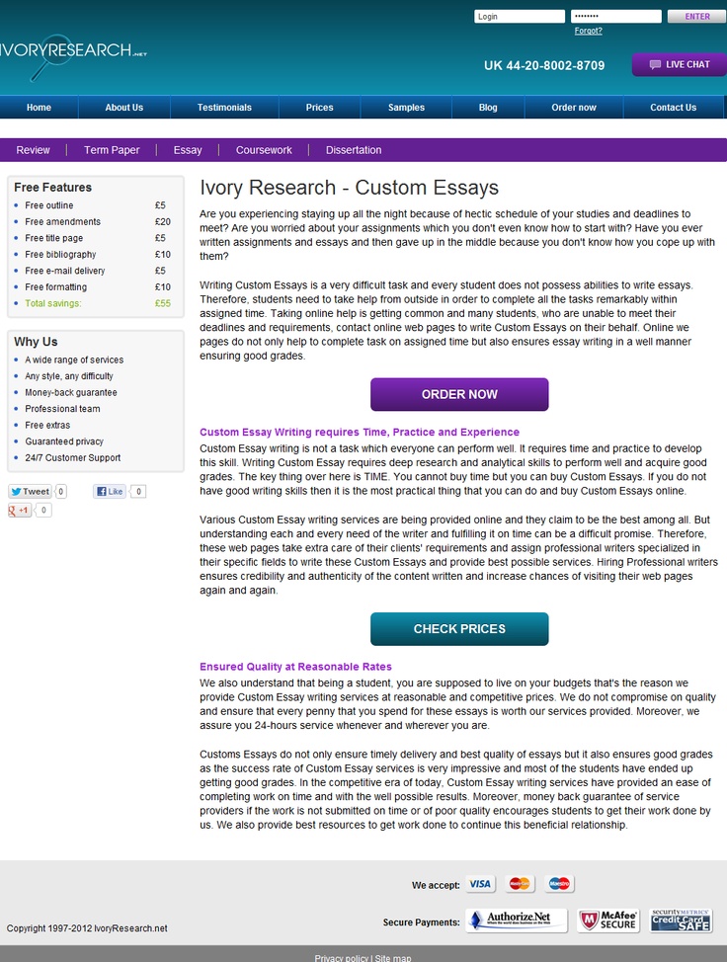Open the Live Chat window
The width and height of the screenshot is (727, 962).
[680, 64]
